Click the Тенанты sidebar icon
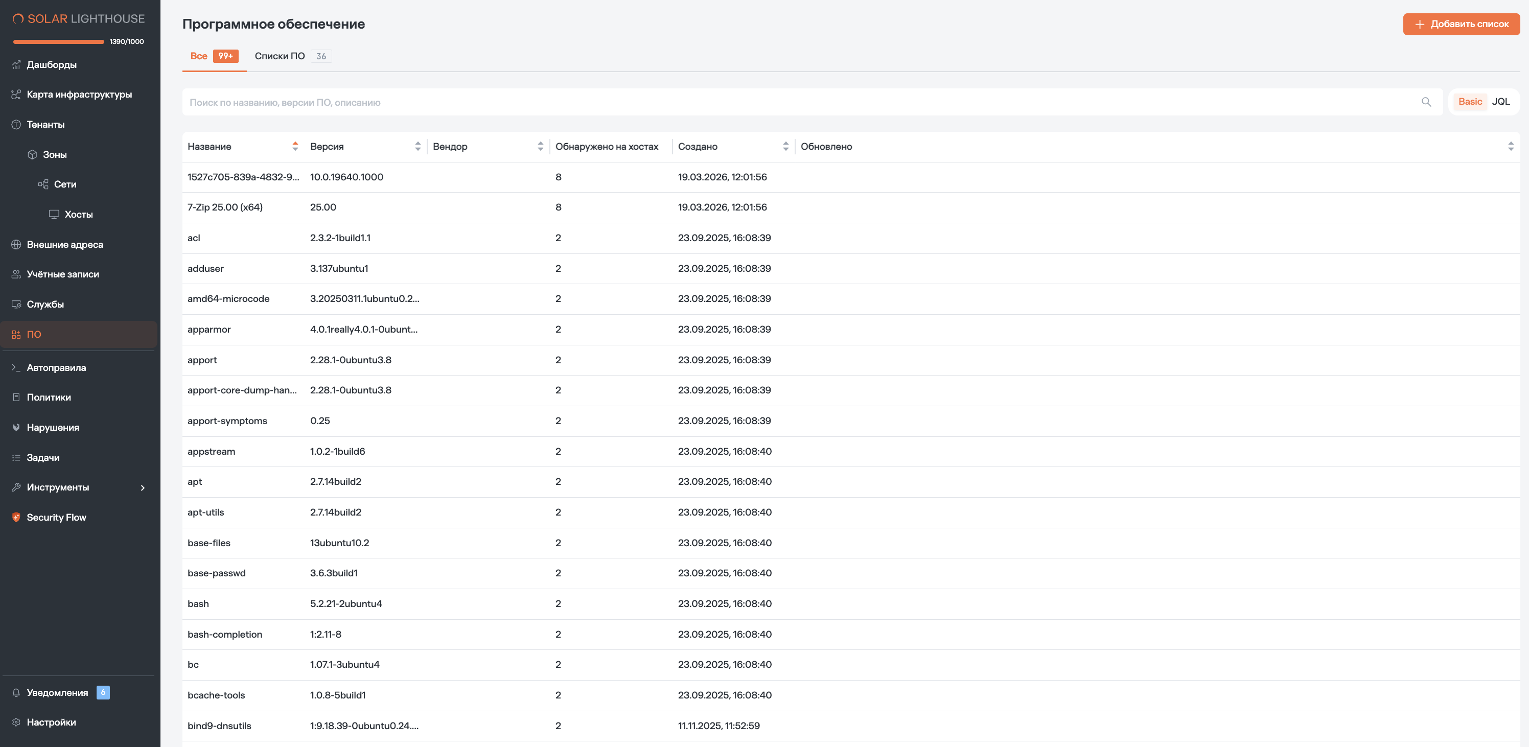Viewport: 1529px width, 747px height. coord(16,125)
